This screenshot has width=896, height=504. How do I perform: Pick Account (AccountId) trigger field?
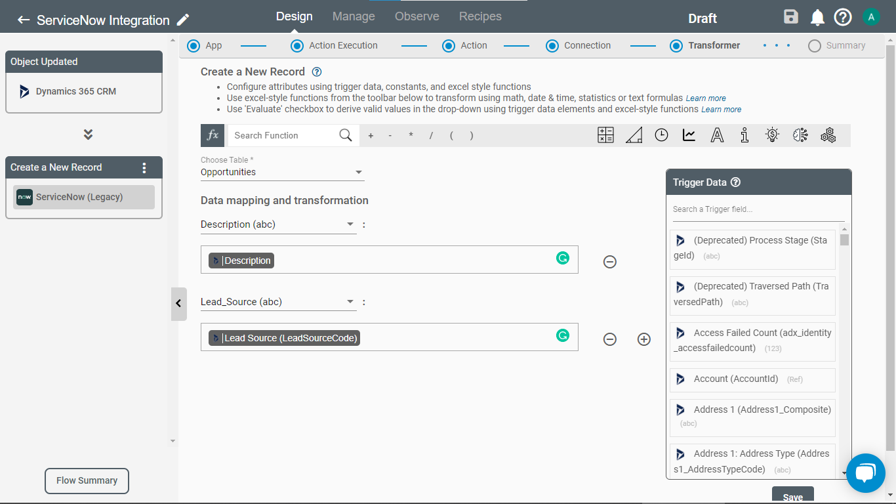point(752,379)
